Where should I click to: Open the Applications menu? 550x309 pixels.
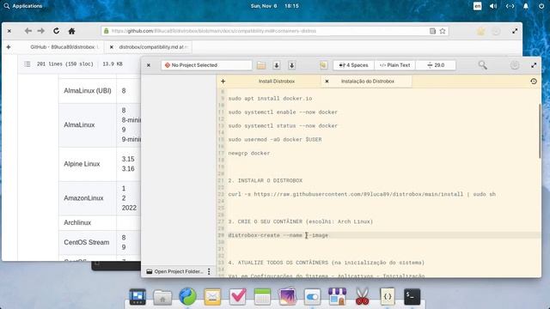[x=23, y=6]
